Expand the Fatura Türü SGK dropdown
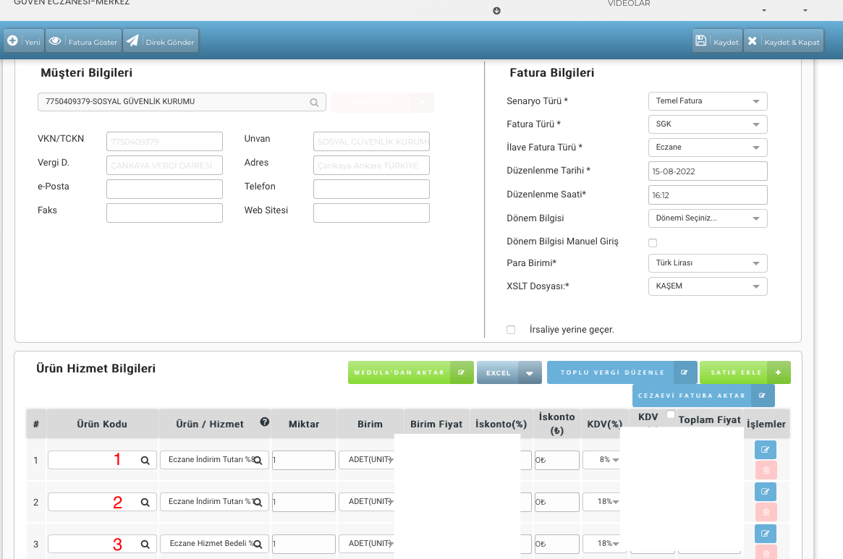Screen dimensions: 843x559 (707, 124)
